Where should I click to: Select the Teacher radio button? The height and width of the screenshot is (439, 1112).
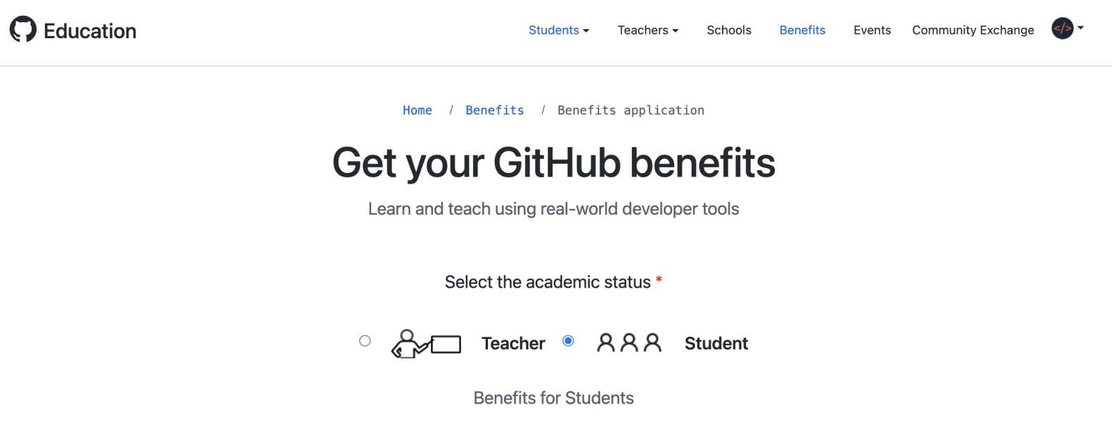(x=365, y=340)
